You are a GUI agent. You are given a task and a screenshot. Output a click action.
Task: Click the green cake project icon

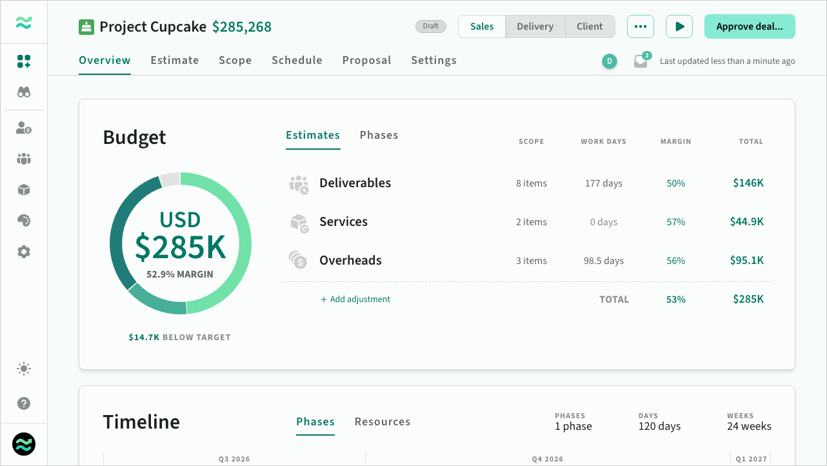[x=86, y=26]
